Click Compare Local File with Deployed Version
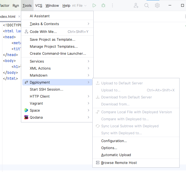Image resolution: width=186 pixels, height=172 pixels. 136,112
